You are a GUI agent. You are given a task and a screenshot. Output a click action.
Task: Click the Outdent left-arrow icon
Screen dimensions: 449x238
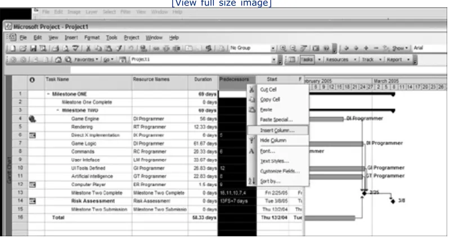pyautogui.click(x=346, y=48)
